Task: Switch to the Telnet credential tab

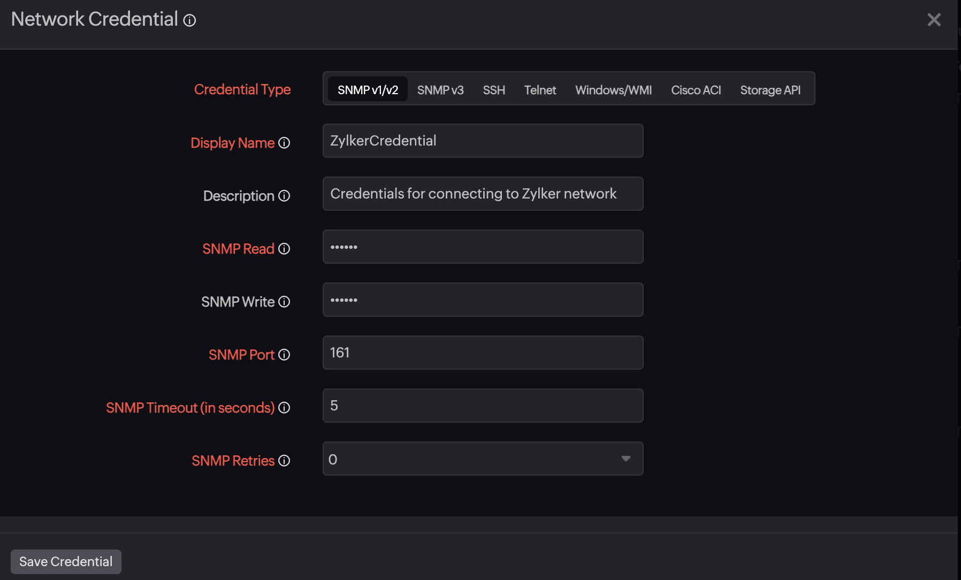Action: [x=540, y=90]
